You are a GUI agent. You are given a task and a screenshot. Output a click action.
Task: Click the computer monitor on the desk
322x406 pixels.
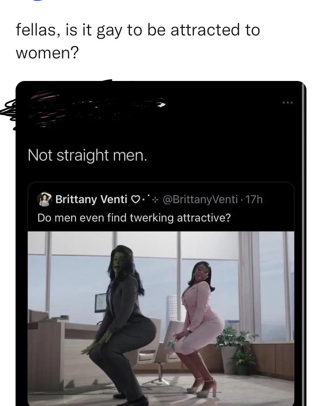(x=101, y=303)
